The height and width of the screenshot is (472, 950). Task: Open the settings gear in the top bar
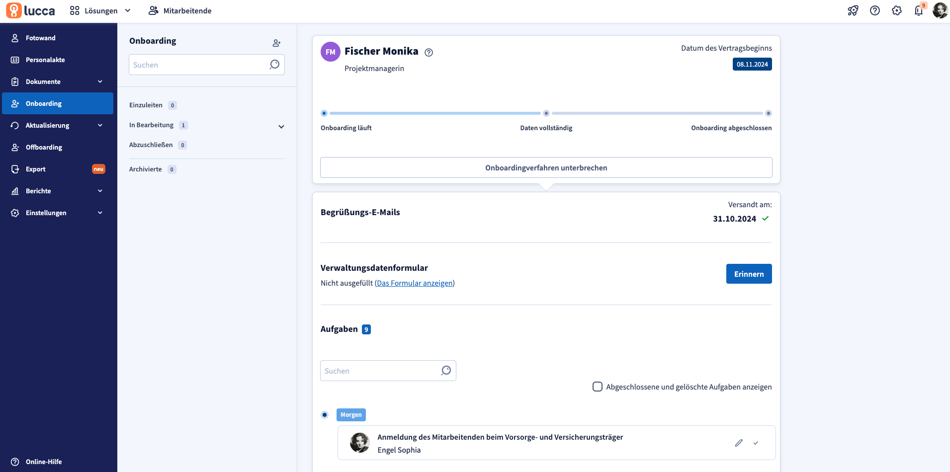click(896, 10)
